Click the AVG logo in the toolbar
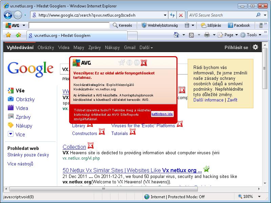 click(x=12, y=25)
